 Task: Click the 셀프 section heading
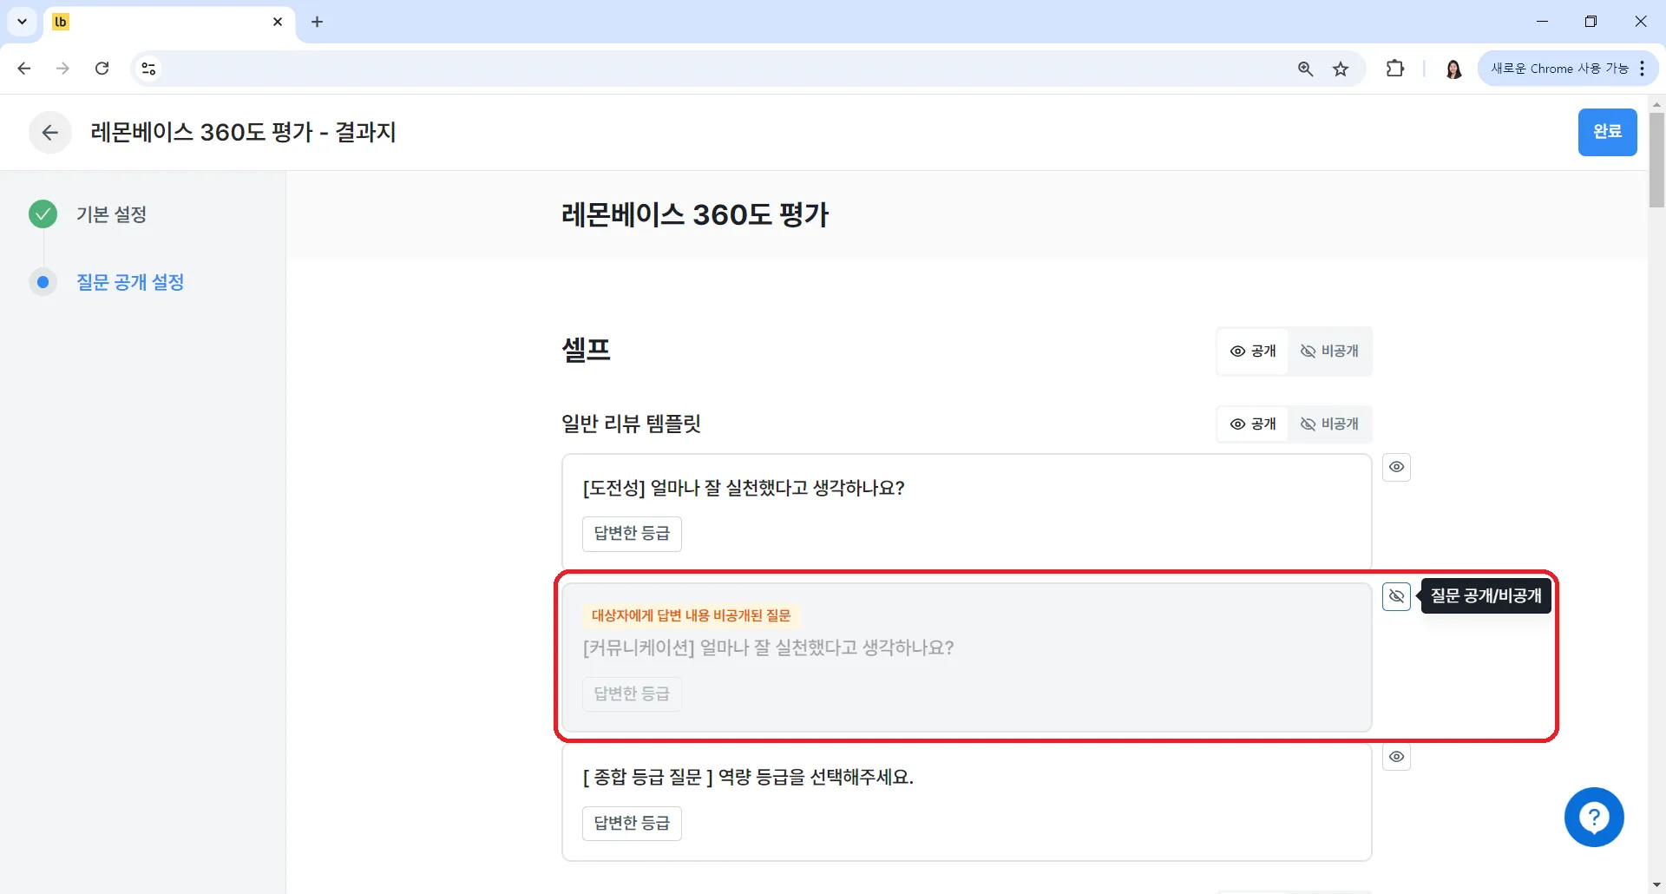(x=587, y=350)
